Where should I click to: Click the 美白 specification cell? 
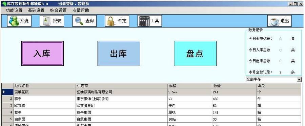190,106
